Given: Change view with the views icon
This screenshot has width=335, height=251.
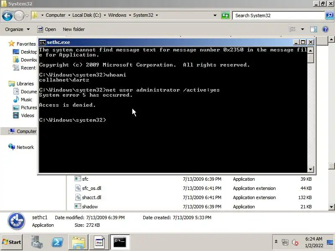Looking at the screenshot, I should pos(292,29).
